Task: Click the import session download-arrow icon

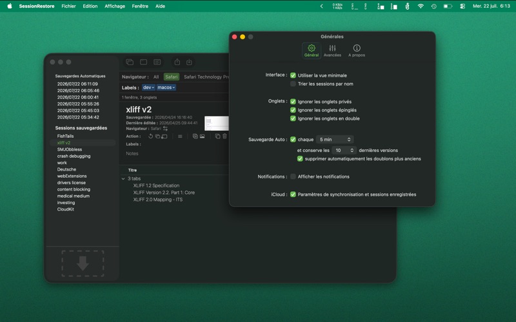Action: point(189,62)
